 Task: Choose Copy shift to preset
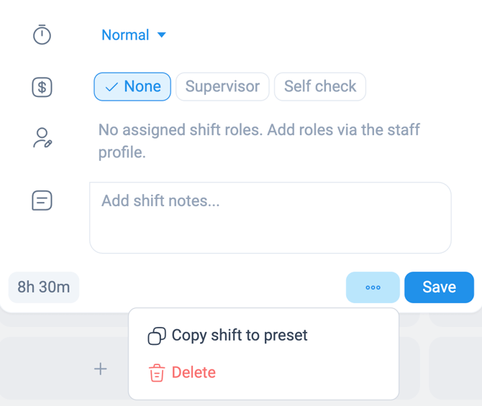(227, 336)
